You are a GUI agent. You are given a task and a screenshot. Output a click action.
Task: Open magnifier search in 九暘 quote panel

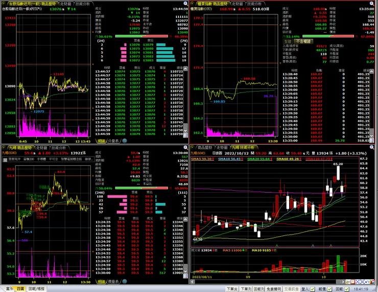185,147
